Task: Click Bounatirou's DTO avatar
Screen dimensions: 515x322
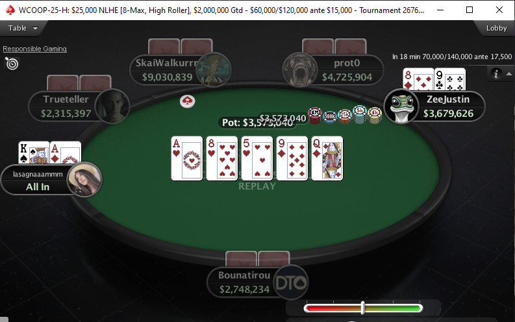Action: tap(291, 282)
